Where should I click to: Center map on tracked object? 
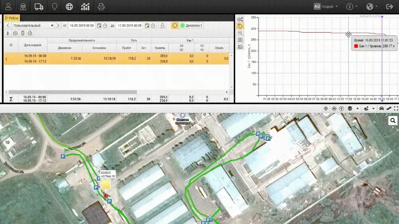[x=326, y=109]
